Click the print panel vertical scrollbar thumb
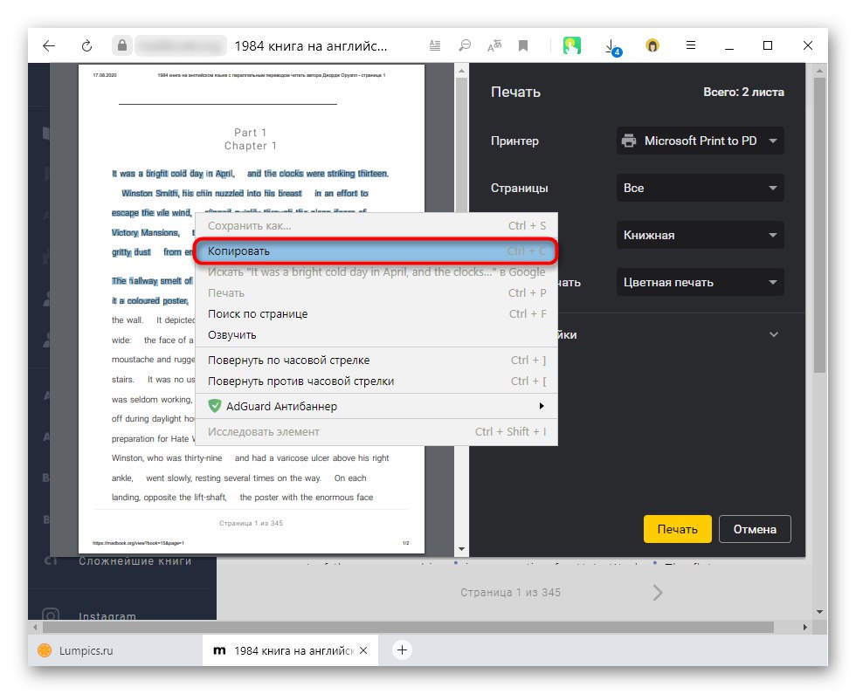The width and height of the screenshot is (856, 694). click(x=819, y=225)
